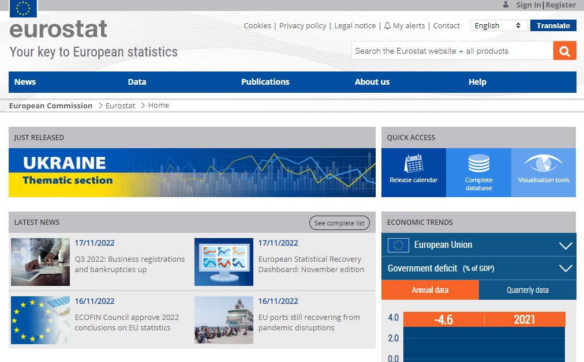
Task: Click See complete list of news
Action: tap(339, 223)
